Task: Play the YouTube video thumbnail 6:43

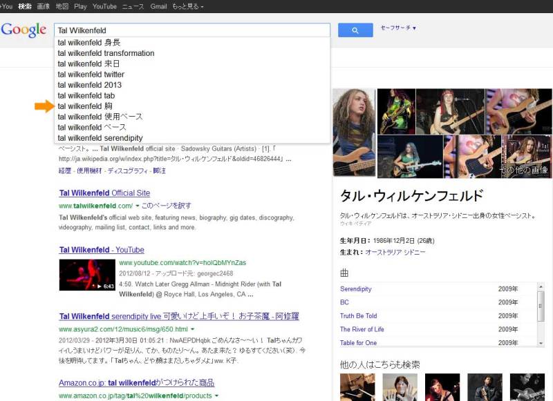Action: click(x=87, y=275)
